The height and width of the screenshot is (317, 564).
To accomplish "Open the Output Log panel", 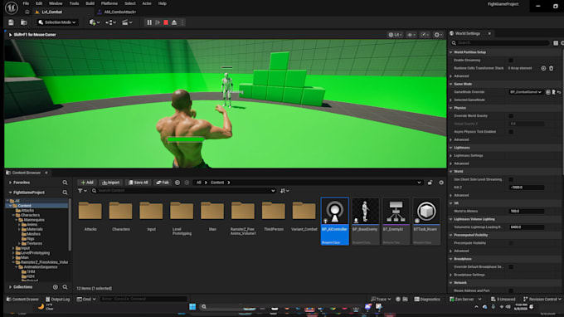I will 57,299.
